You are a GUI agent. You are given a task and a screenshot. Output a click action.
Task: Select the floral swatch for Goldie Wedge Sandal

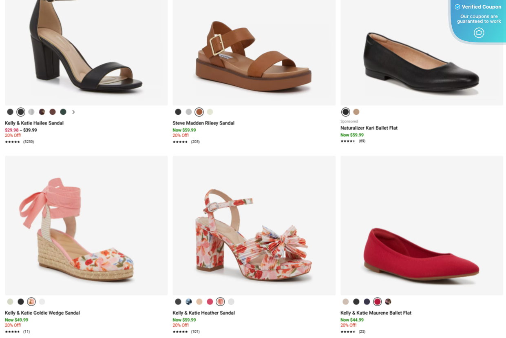coord(31,302)
